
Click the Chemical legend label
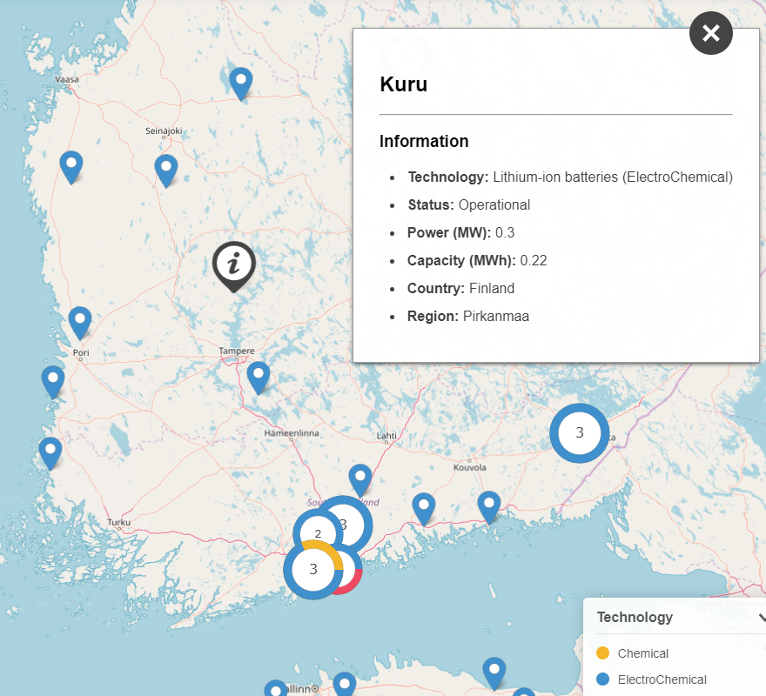(x=643, y=653)
